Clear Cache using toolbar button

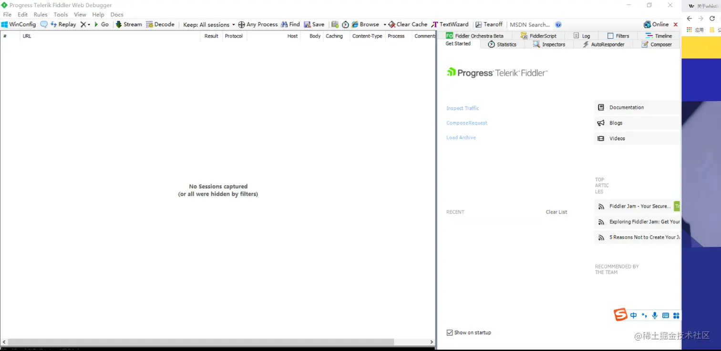point(408,24)
